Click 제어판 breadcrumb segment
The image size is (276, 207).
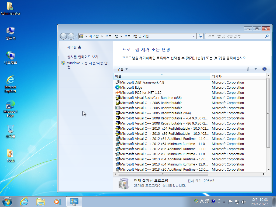(94, 36)
